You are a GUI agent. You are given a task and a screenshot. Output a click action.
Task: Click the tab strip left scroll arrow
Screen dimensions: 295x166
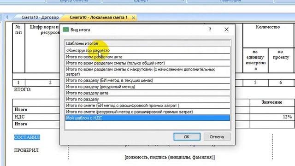7,17
